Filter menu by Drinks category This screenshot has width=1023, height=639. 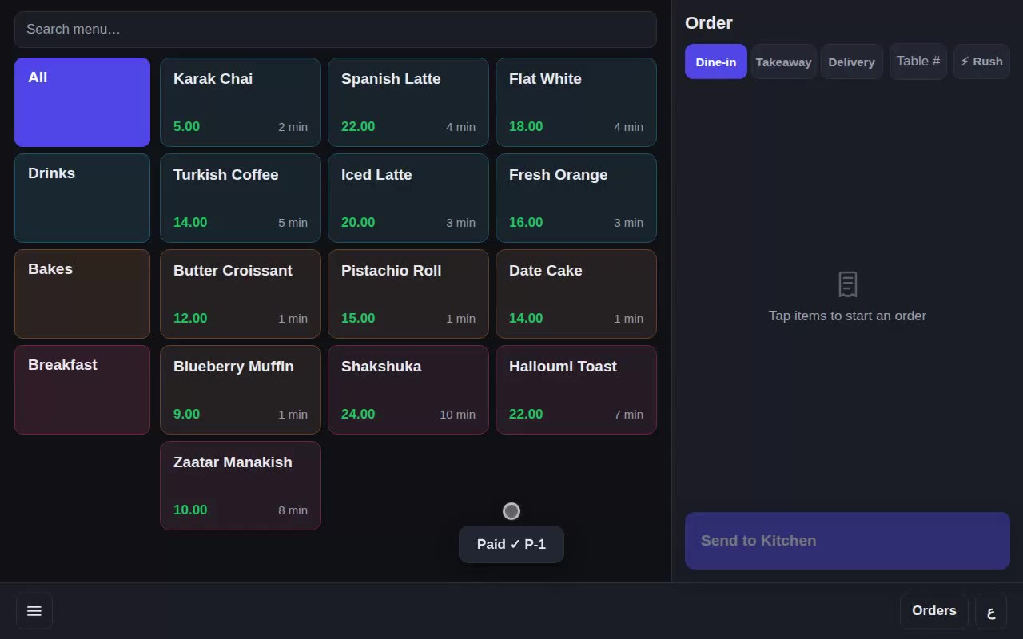click(82, 198)
